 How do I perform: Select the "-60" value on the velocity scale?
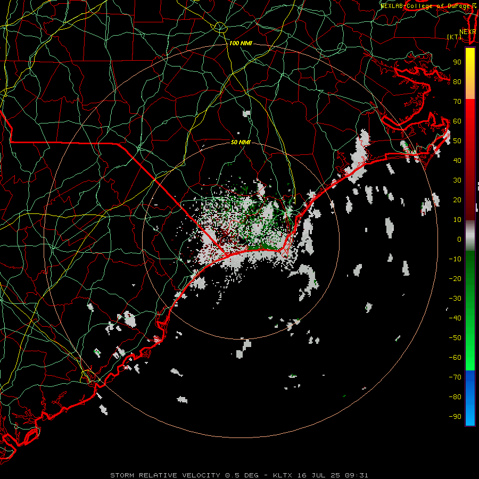[455, 358]
